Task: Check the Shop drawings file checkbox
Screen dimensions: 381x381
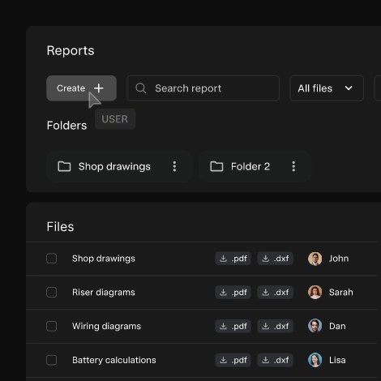Action: coord(51,259)
